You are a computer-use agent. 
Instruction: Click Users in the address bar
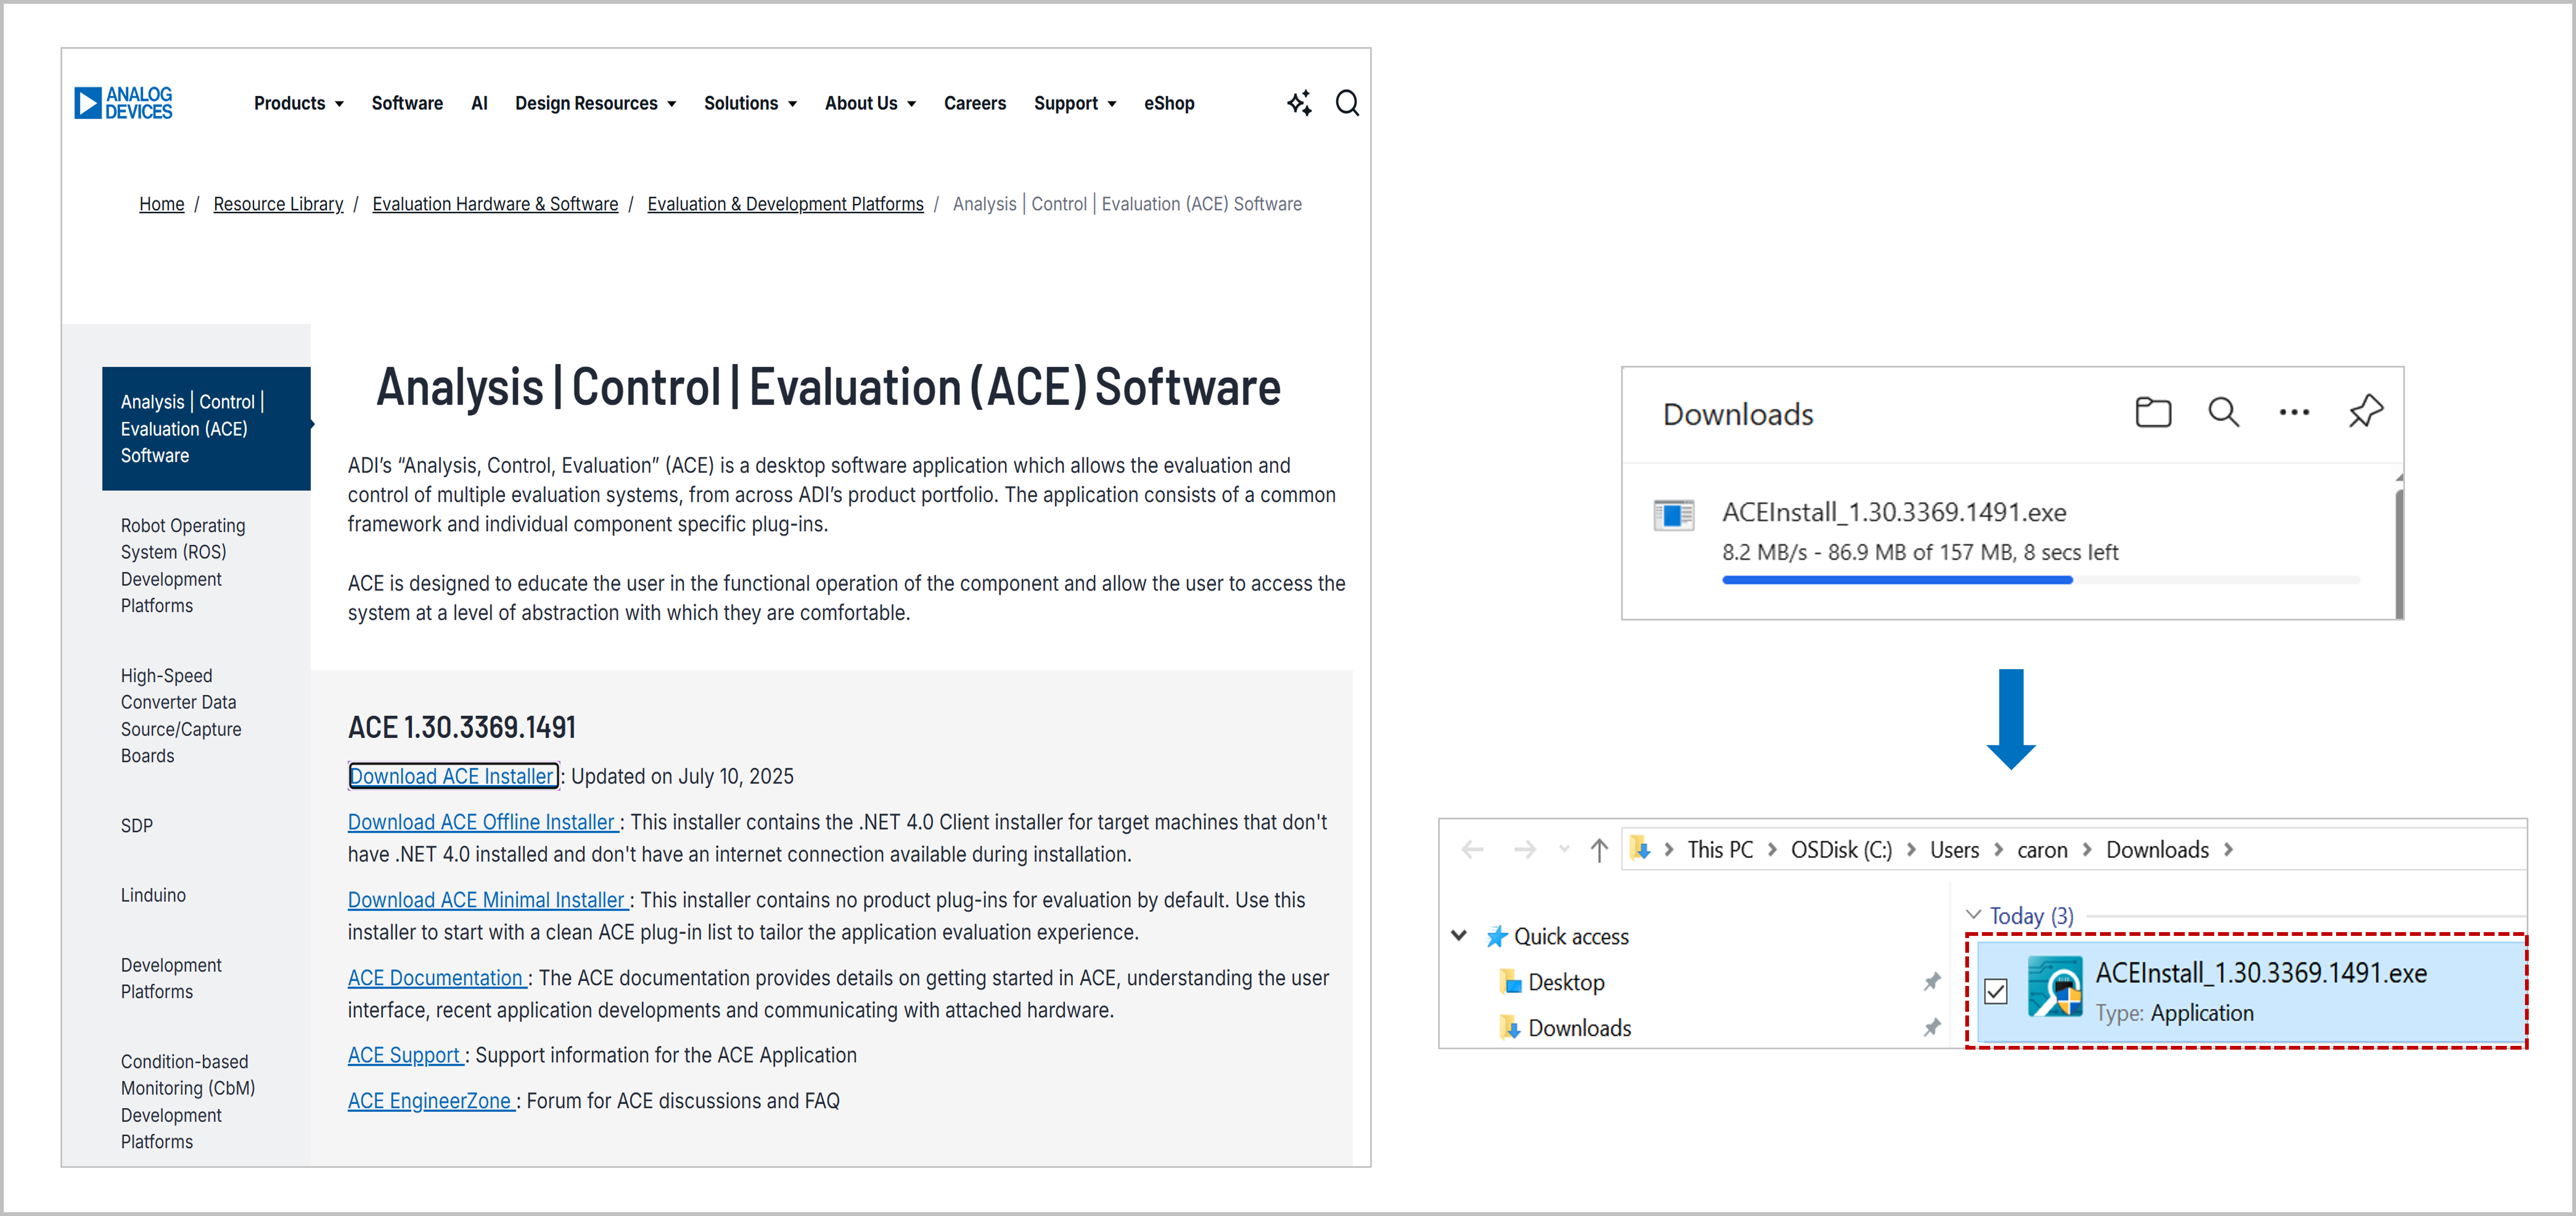[1954, 850]
